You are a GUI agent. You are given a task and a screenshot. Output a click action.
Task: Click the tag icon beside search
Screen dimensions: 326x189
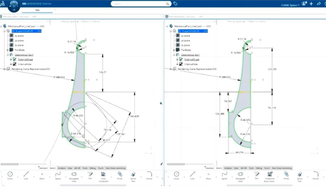pos(175,4)
